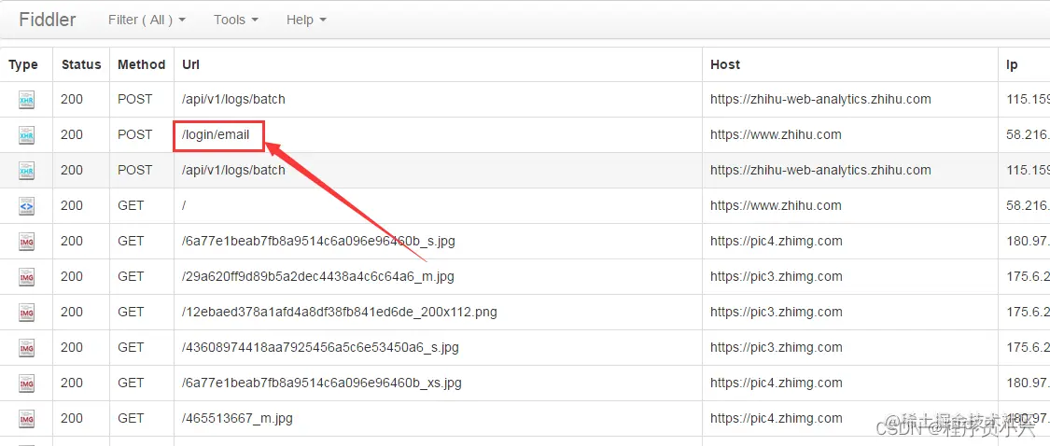Click the IMG icon for 6a77e1beab7fb8a9514c6a096e96460b_xs.jpg
The height and width of the screenshot is (446, 1050).
coord(26,383)
